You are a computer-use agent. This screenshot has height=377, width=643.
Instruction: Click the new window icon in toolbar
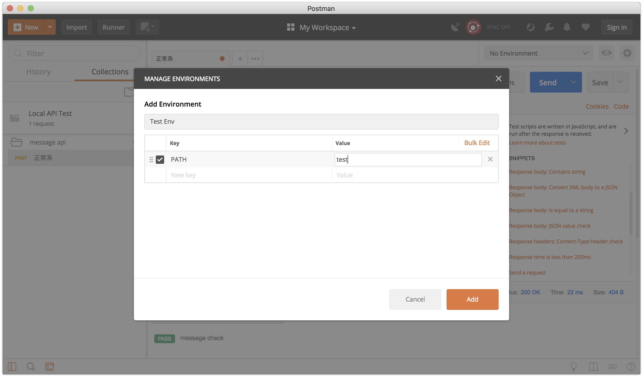147,27
